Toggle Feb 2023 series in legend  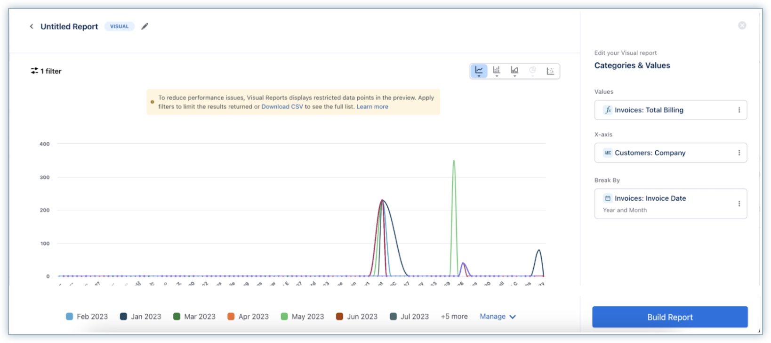pos(87,317)
